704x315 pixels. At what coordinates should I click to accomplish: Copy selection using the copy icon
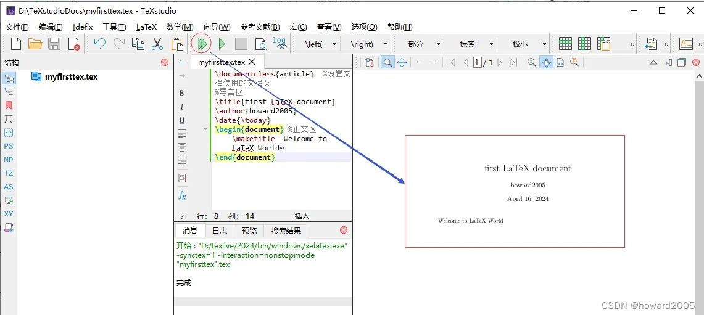pyautogui.click(x=138, y=44)
